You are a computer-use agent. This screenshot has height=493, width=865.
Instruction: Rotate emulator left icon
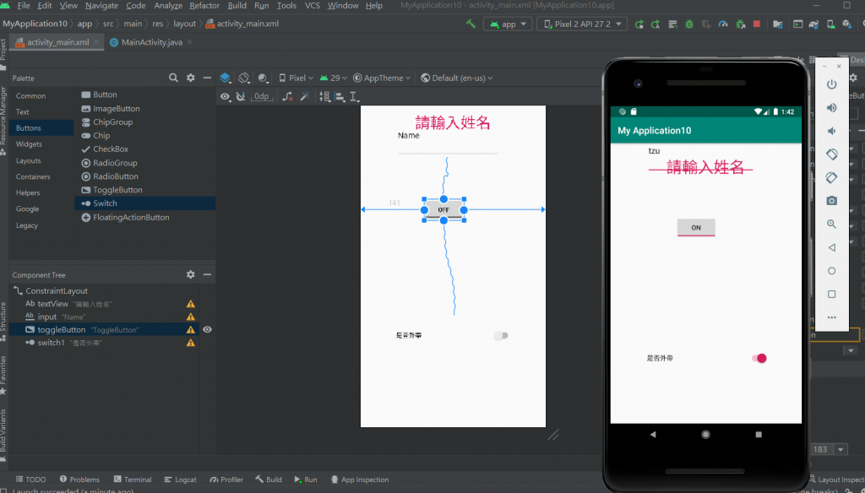(831, 154)
